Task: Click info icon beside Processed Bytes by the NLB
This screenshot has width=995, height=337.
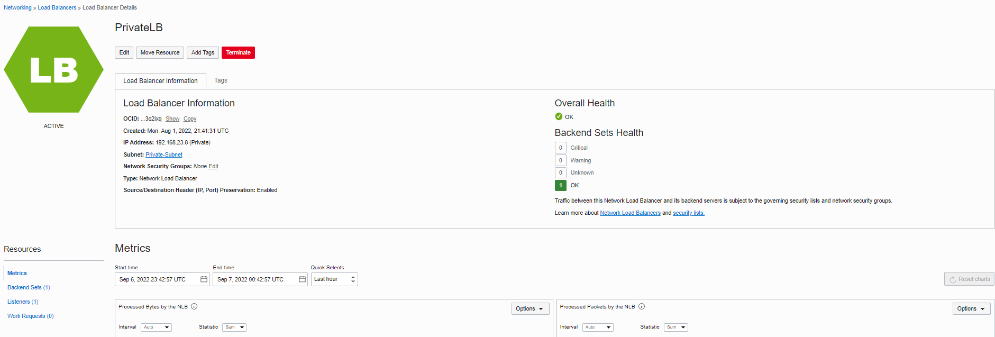Action: pyautogui.click(x=194, y=306)
